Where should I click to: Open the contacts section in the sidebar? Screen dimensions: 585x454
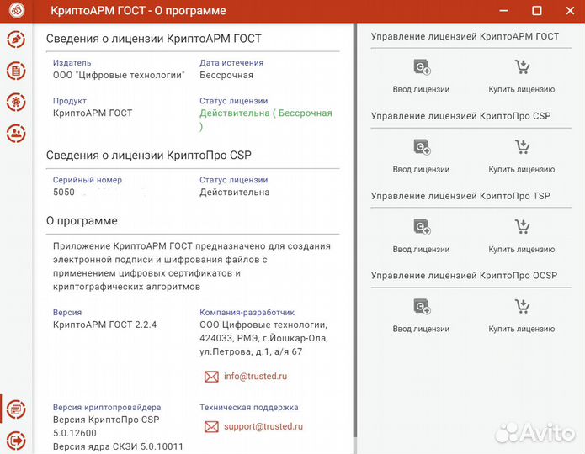[x=16, y=133]
